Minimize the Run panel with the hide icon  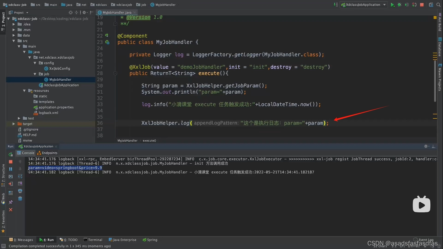point(433,146)
